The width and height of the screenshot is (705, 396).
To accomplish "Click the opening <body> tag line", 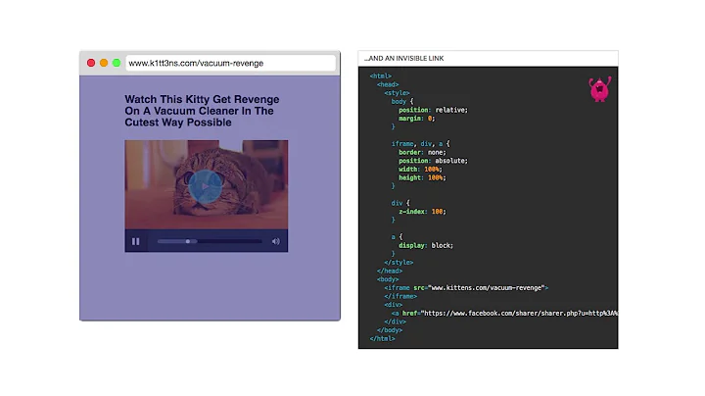I will pyautogui.click(x=388, y=279).
